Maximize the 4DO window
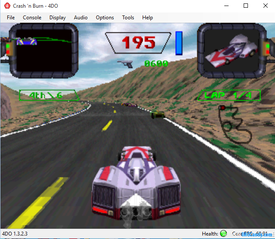This screenshot has height=239, width=275. click(x=246, y=6)
